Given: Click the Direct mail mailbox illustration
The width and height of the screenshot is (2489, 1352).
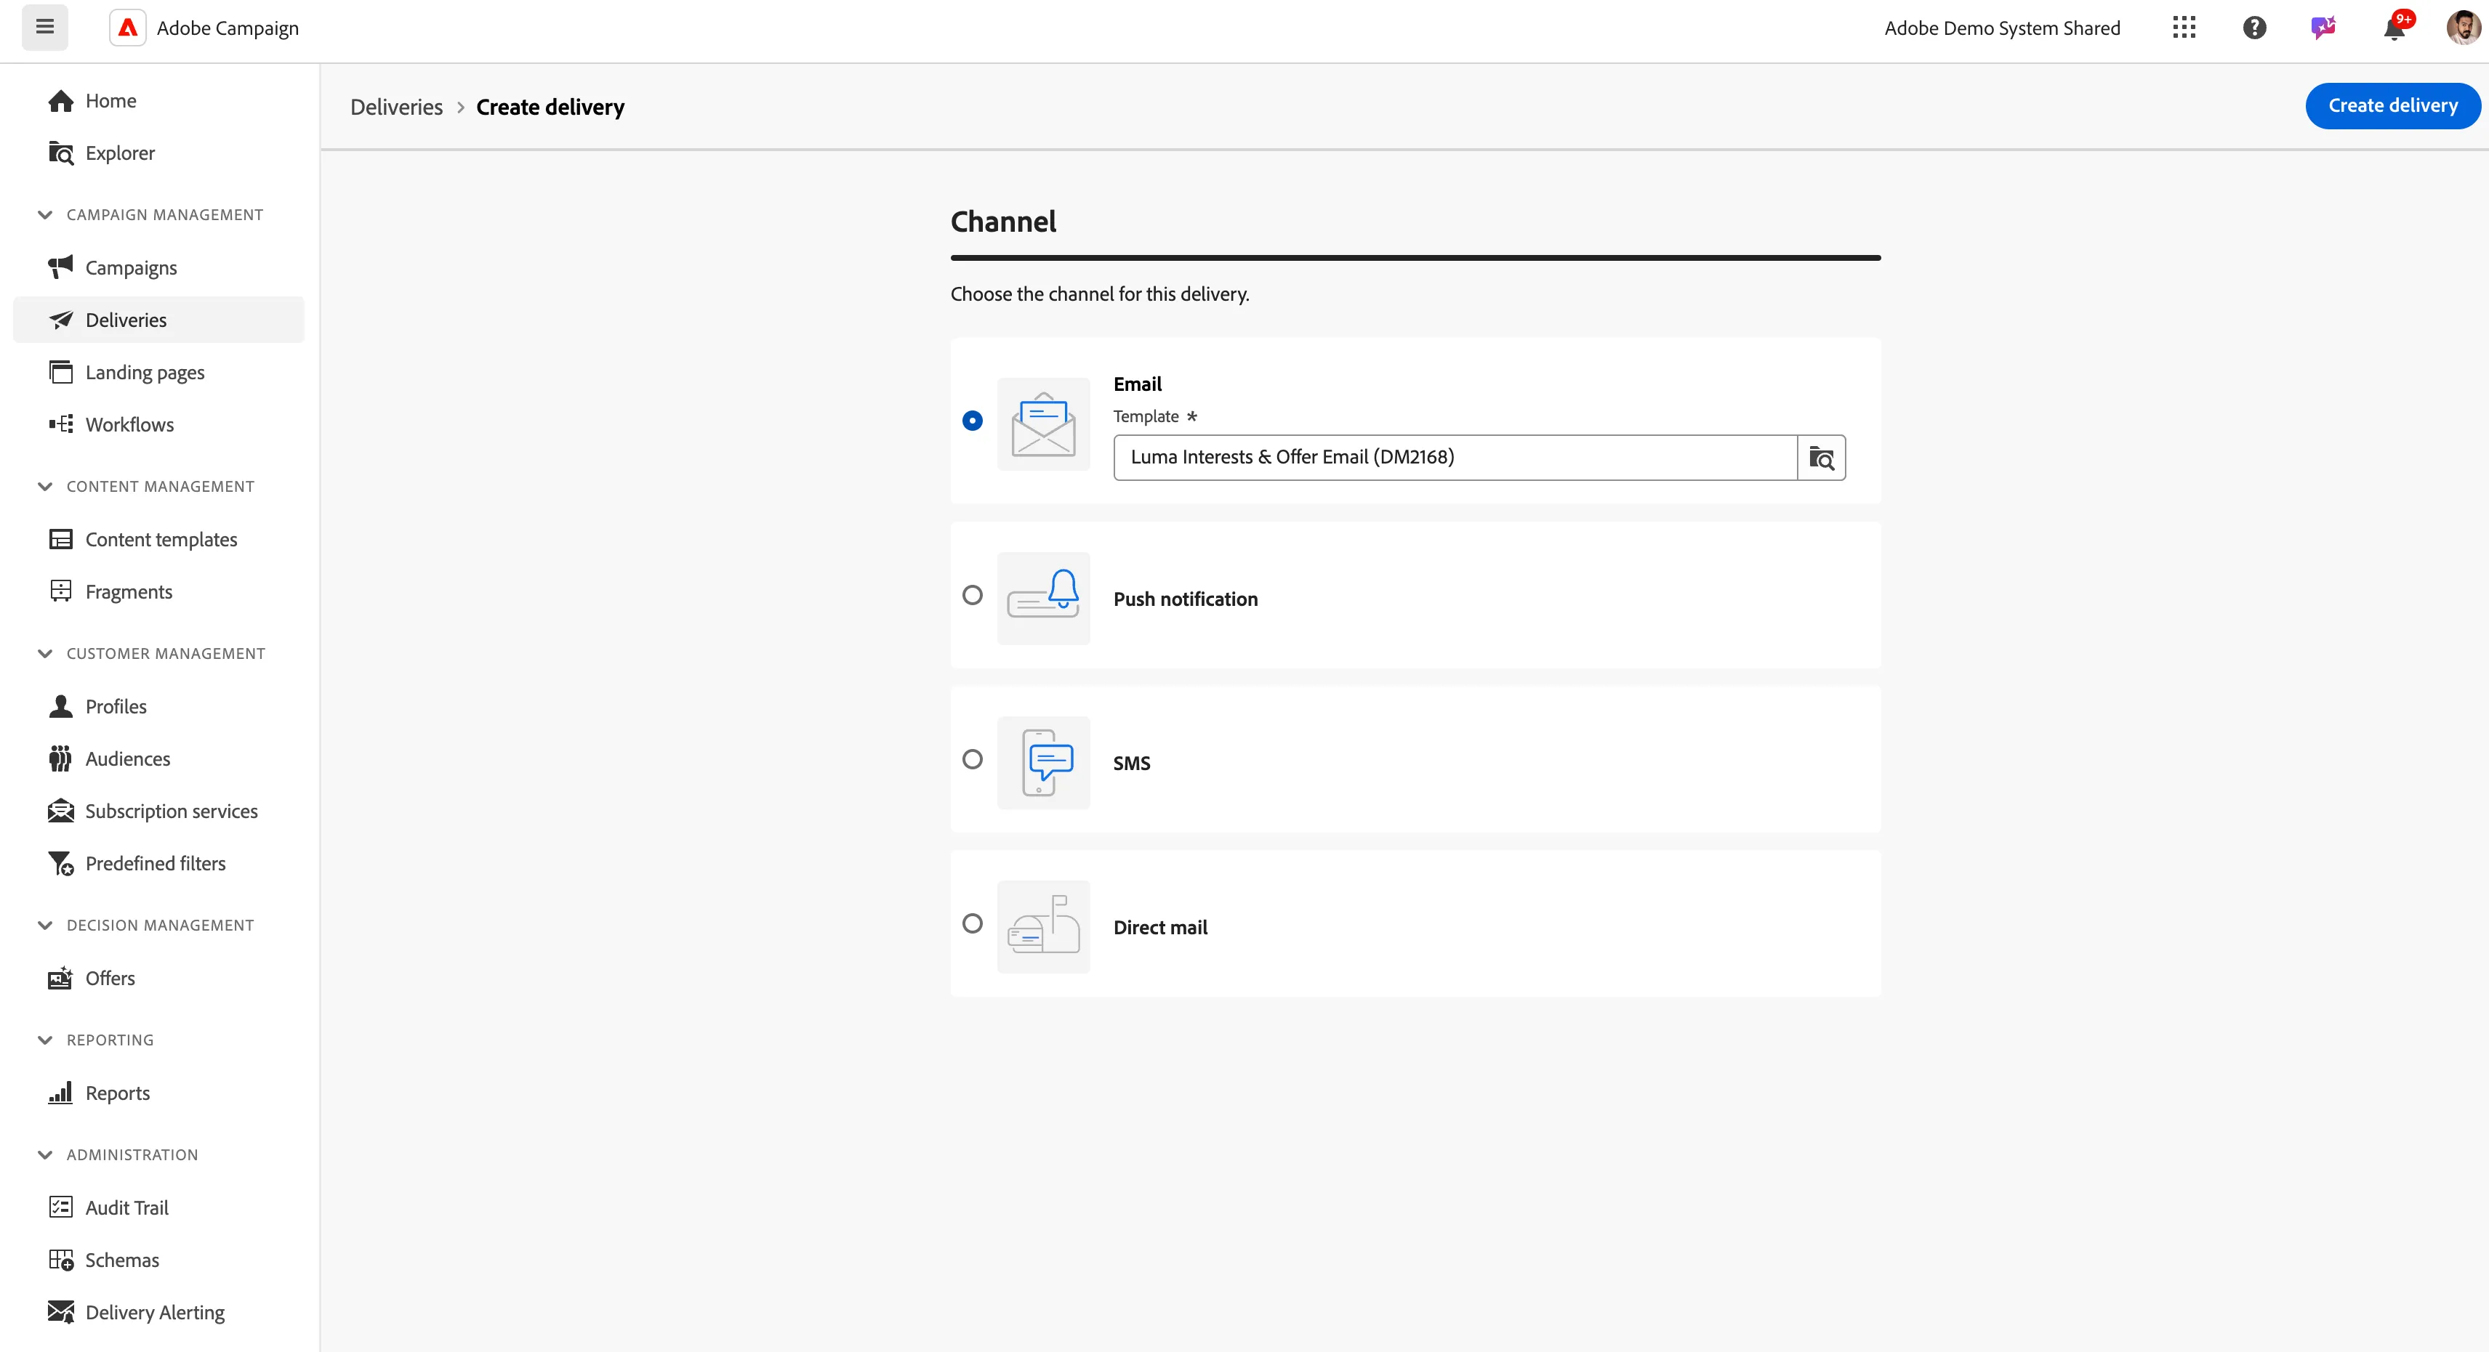Looking at the screenshot, I should coord(1044,927).
